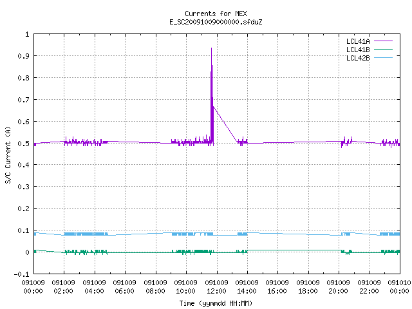Click the y-axis tick value 1
This screenshot has height=309, width=412.
27,34
